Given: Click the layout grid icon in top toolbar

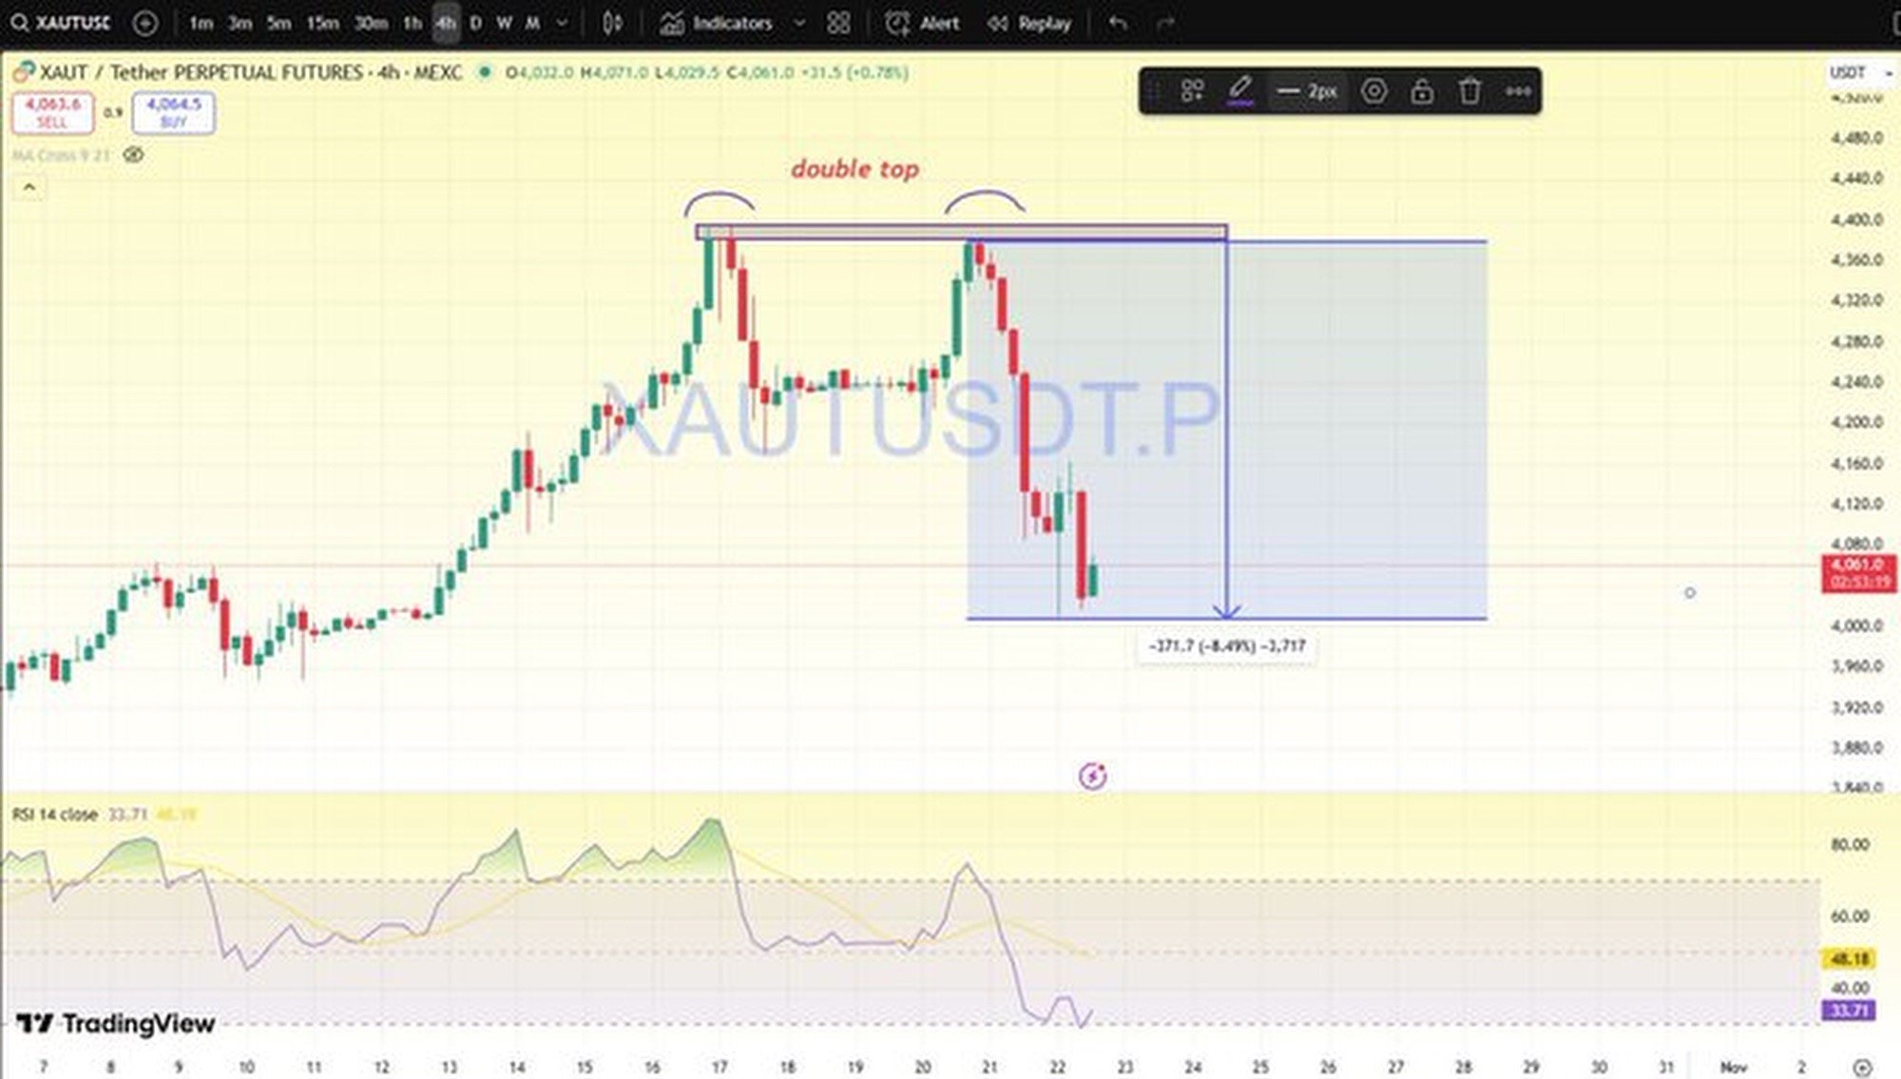Looking at the screenshot, I should 838,23.
